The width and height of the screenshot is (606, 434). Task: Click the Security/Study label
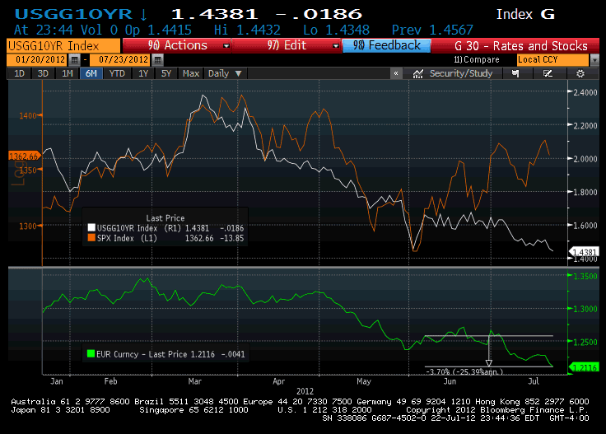(x=461, y=73)
